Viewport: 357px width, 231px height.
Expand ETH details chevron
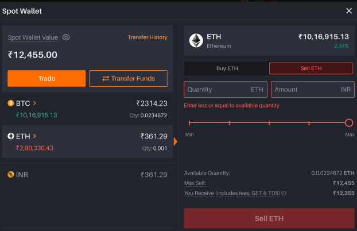tap(34, 136)
